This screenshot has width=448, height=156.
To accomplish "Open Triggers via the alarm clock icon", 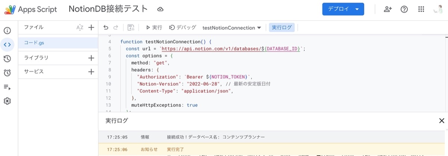I will [x=7, y=73].
